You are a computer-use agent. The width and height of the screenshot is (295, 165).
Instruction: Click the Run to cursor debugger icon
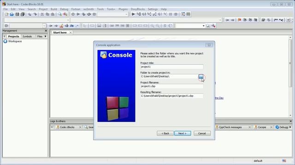coord(139,14)
